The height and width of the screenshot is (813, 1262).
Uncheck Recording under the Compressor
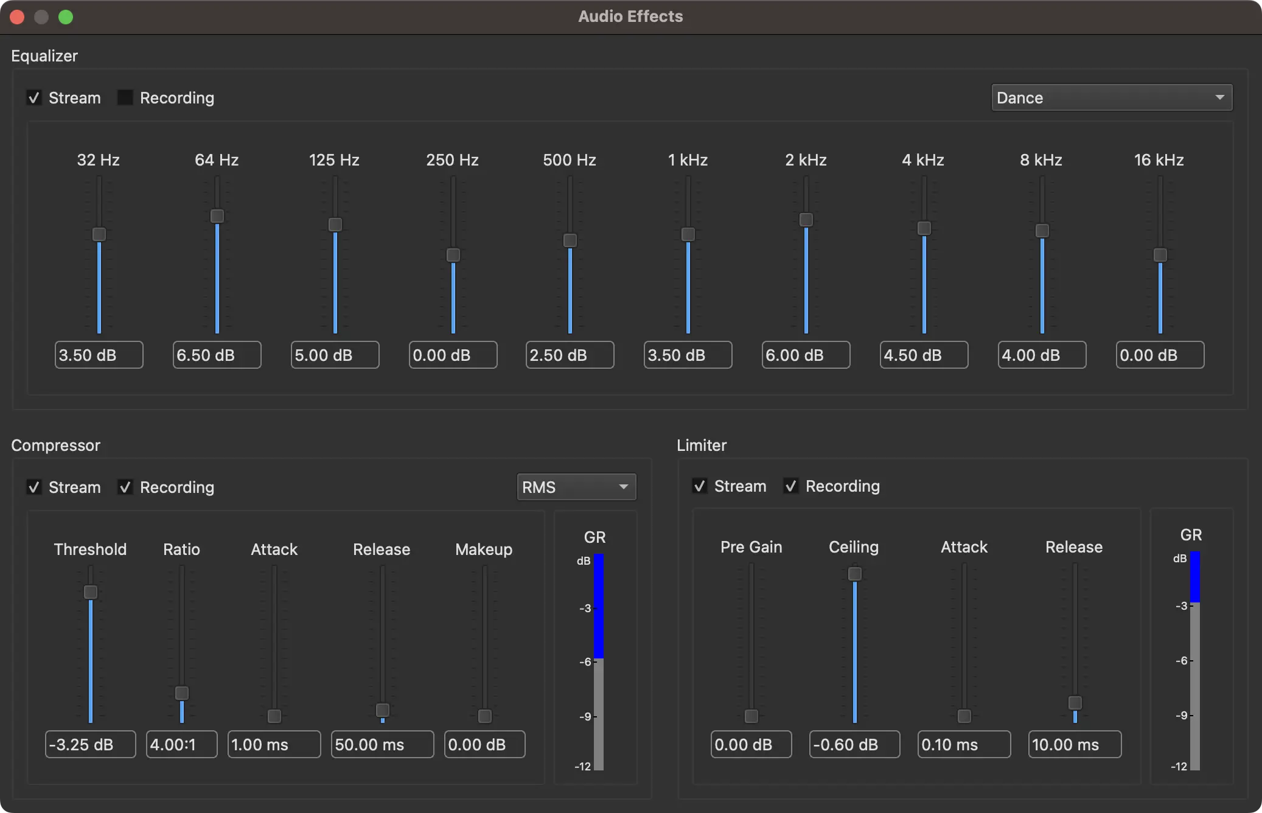click(125, 487)
